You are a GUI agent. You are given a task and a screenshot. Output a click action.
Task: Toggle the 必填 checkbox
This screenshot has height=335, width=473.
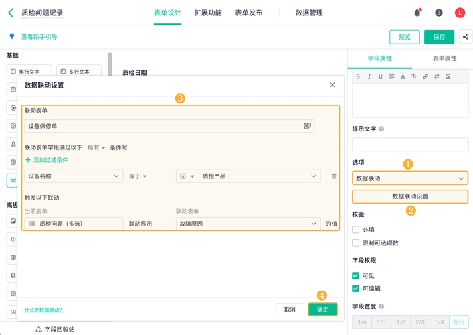click(355, 230)
